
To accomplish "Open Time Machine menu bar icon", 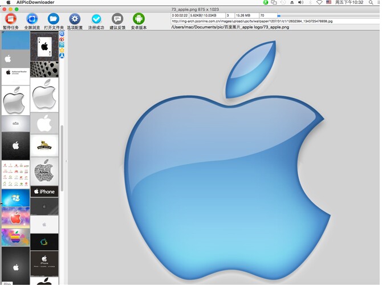I will [x=283, y=2].
